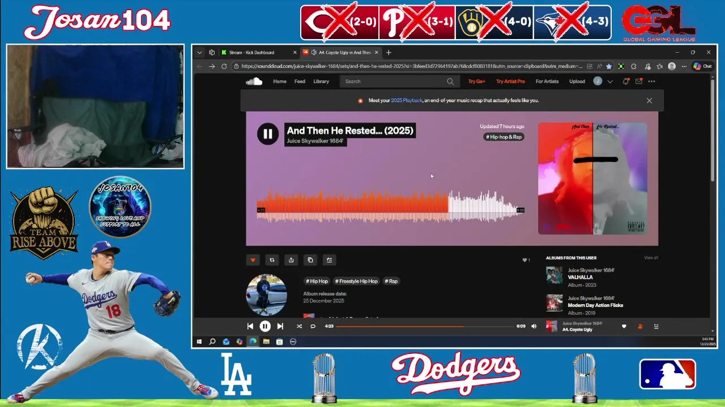Pause the album using the large header button

coord(267,134)
